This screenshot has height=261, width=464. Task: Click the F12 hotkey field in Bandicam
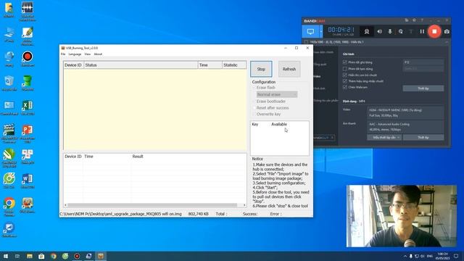click(423, 62)
